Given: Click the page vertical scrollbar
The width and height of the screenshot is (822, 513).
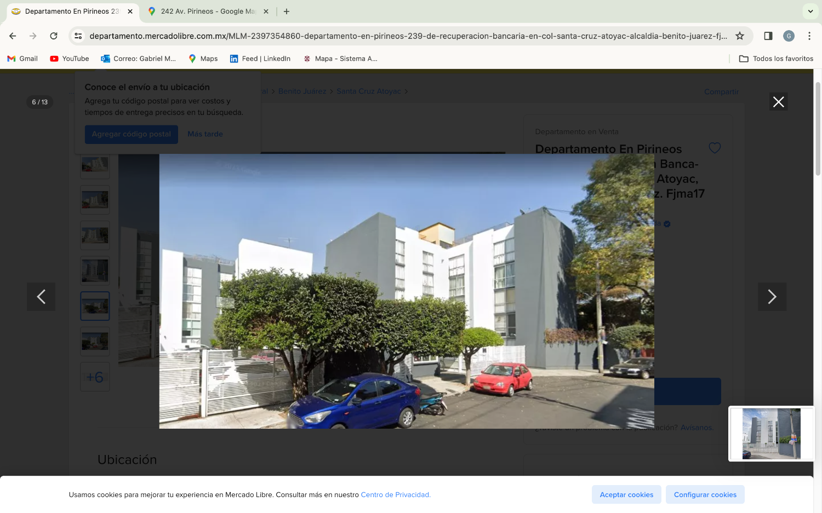Looking at the screenshot, I should point(818,129).
